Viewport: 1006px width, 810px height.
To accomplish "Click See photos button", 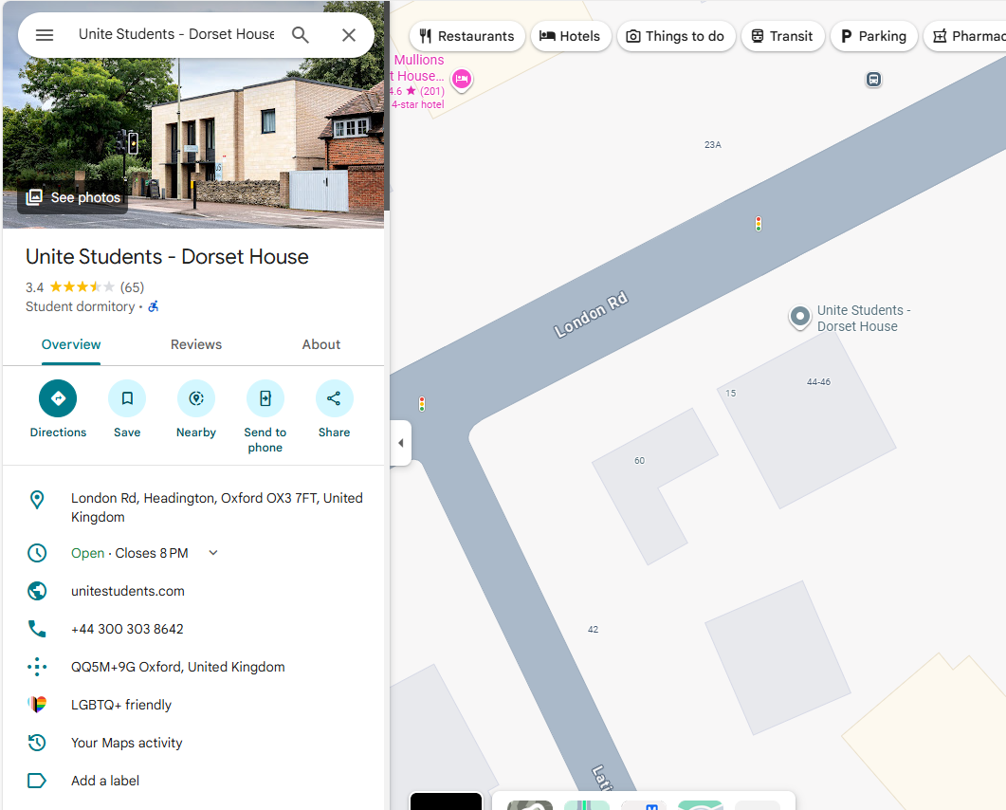I will [74, 197].
